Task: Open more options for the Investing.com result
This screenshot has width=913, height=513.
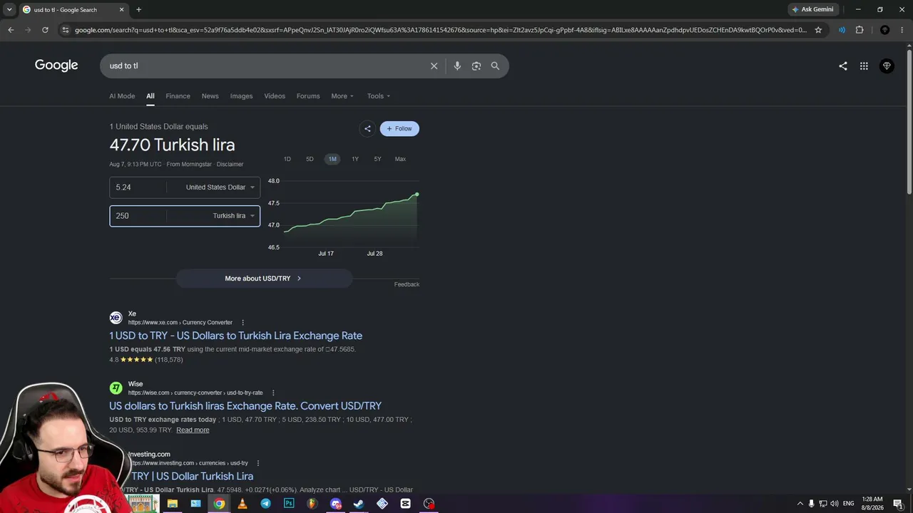Action: [x=257, y=463]
